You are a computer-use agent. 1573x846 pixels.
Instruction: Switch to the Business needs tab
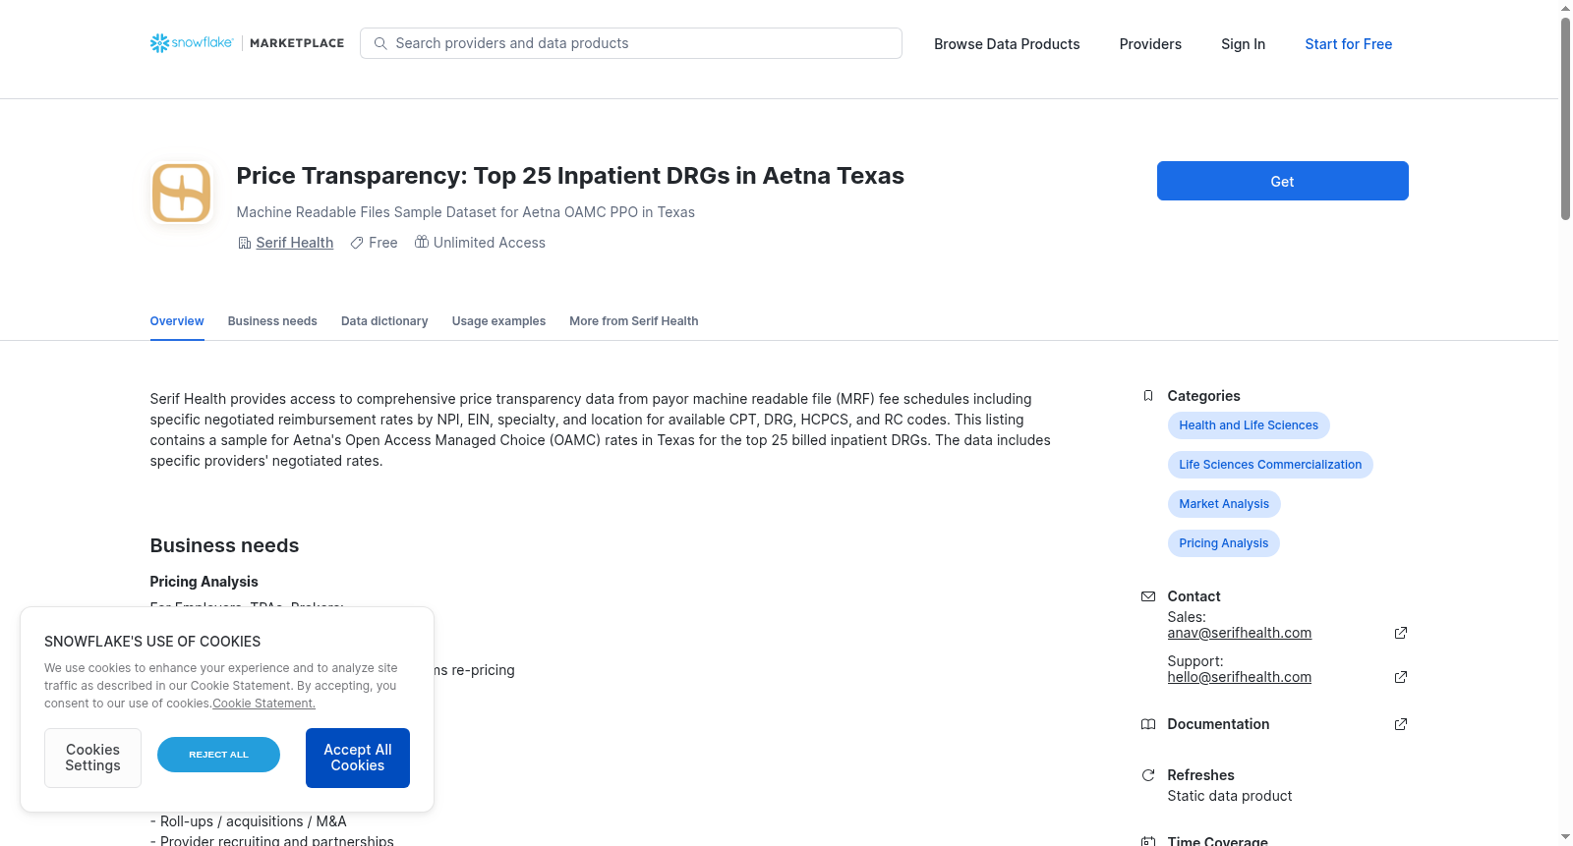click(272, 321)
